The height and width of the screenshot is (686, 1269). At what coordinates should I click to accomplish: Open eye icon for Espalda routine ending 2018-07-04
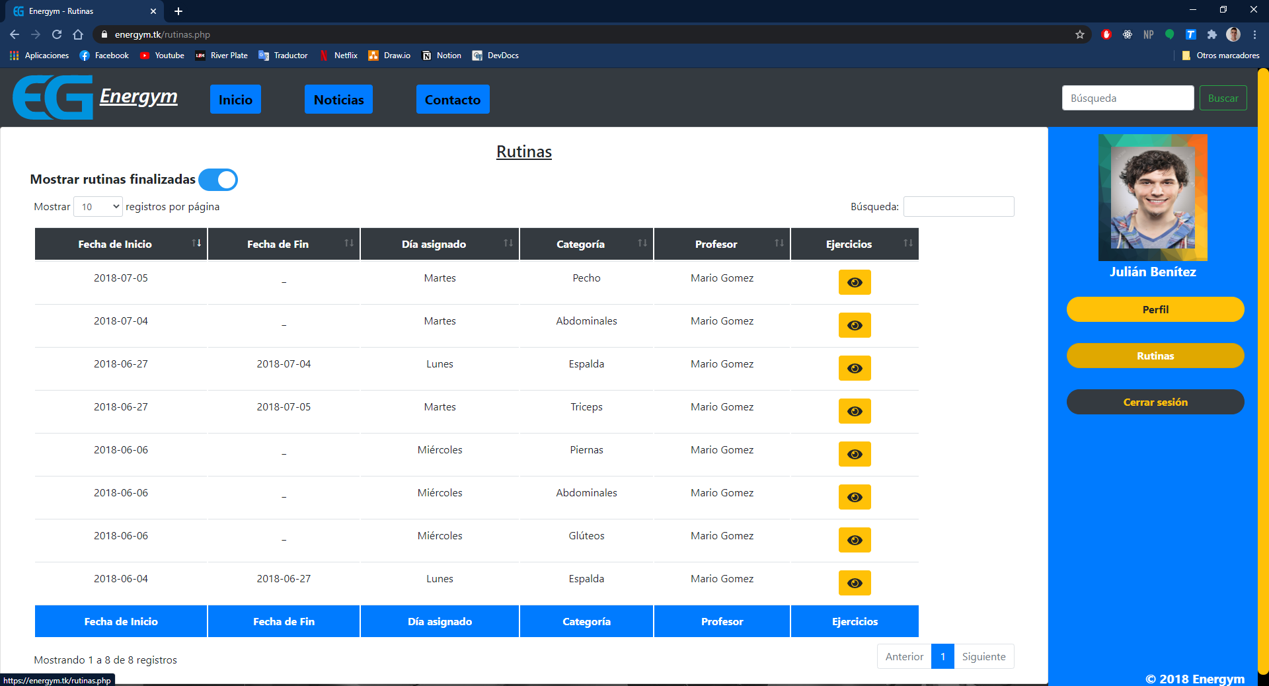click(x=855, y=368)
